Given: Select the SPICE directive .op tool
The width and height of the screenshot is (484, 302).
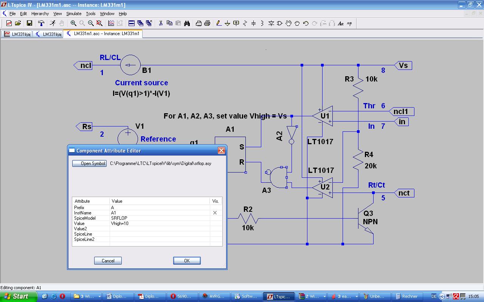Looking at the screenshot, I should pos(349,23).
